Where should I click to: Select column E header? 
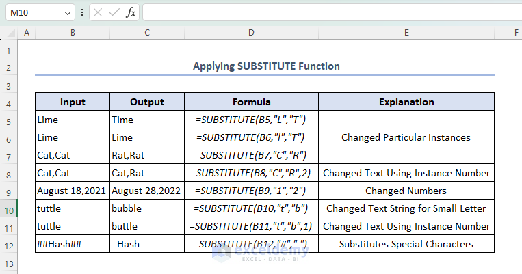point(406,32)
